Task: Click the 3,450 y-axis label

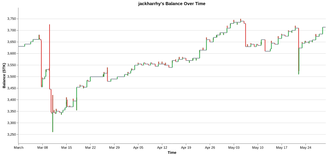Action: [x=12, y=88]
